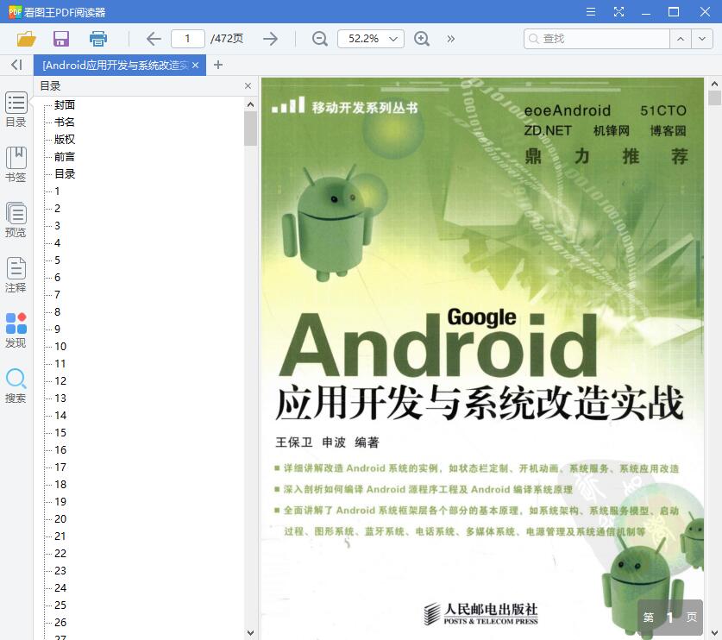Open a new tab with the plus button
The image size is (722, 640).
[217, 65]
